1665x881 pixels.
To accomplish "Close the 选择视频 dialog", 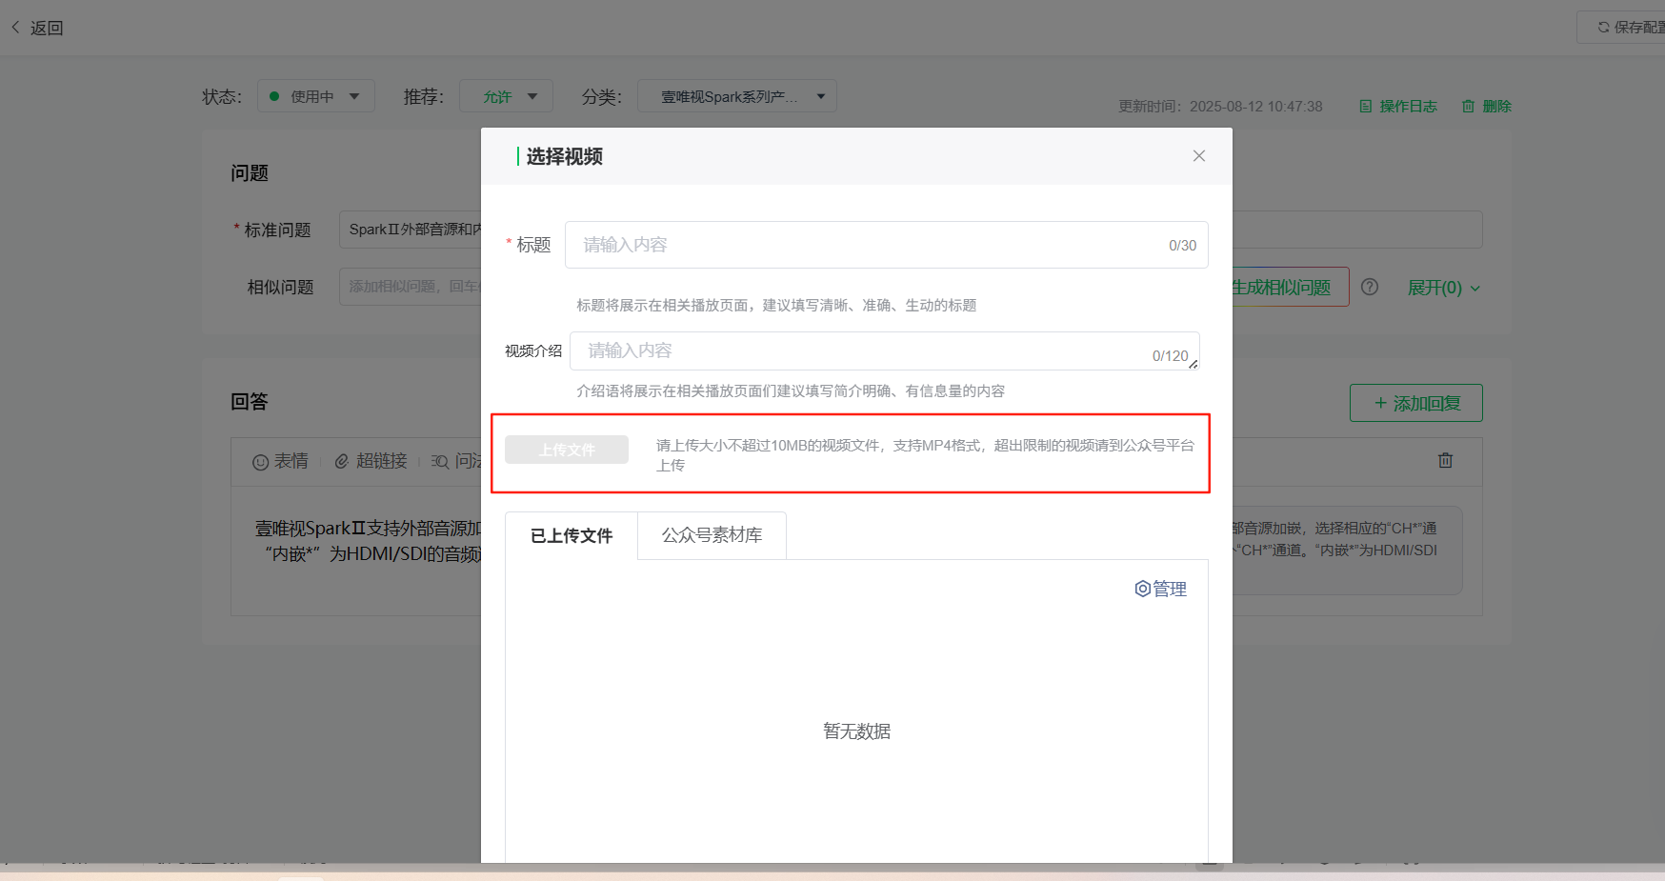I will pyautogui.click(x=1199, y=156).
